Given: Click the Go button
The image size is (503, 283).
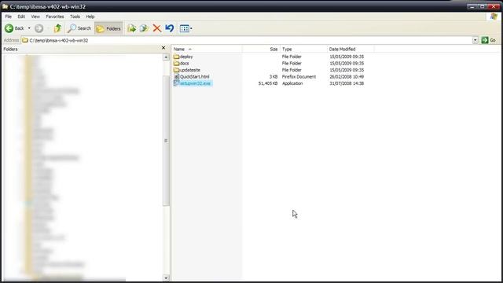Looking at the screenshot, I should click(x=489, y=40).
